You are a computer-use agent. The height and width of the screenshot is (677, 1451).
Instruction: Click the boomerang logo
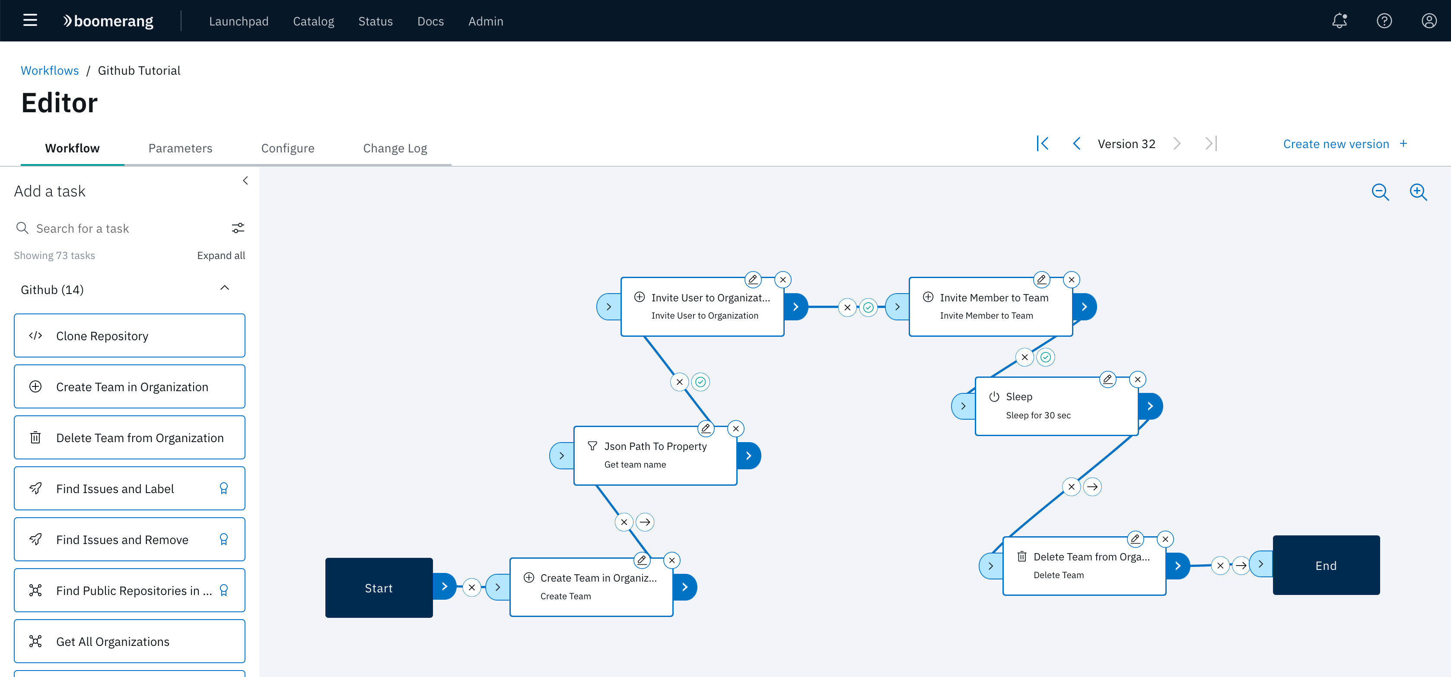(x=108, y=21)
